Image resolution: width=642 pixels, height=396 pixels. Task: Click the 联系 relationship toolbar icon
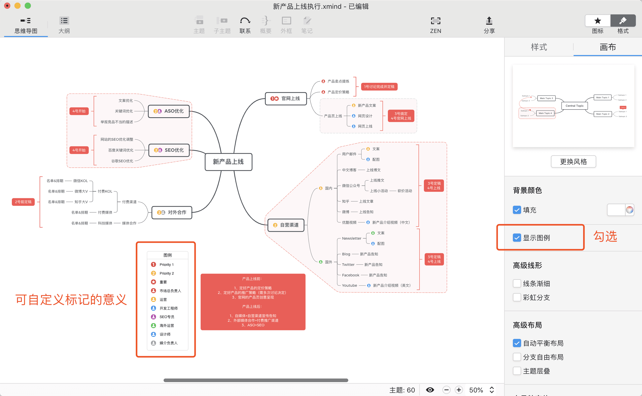point(245,21)
